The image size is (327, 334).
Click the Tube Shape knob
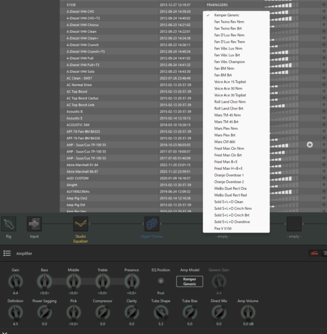[161, 312]
